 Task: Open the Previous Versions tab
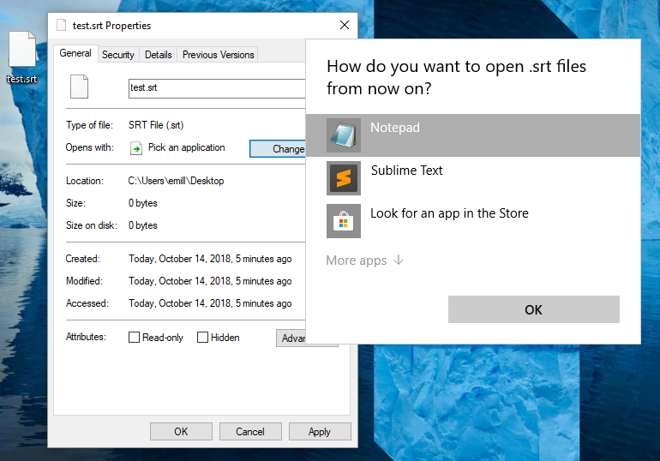click(218, 55)
